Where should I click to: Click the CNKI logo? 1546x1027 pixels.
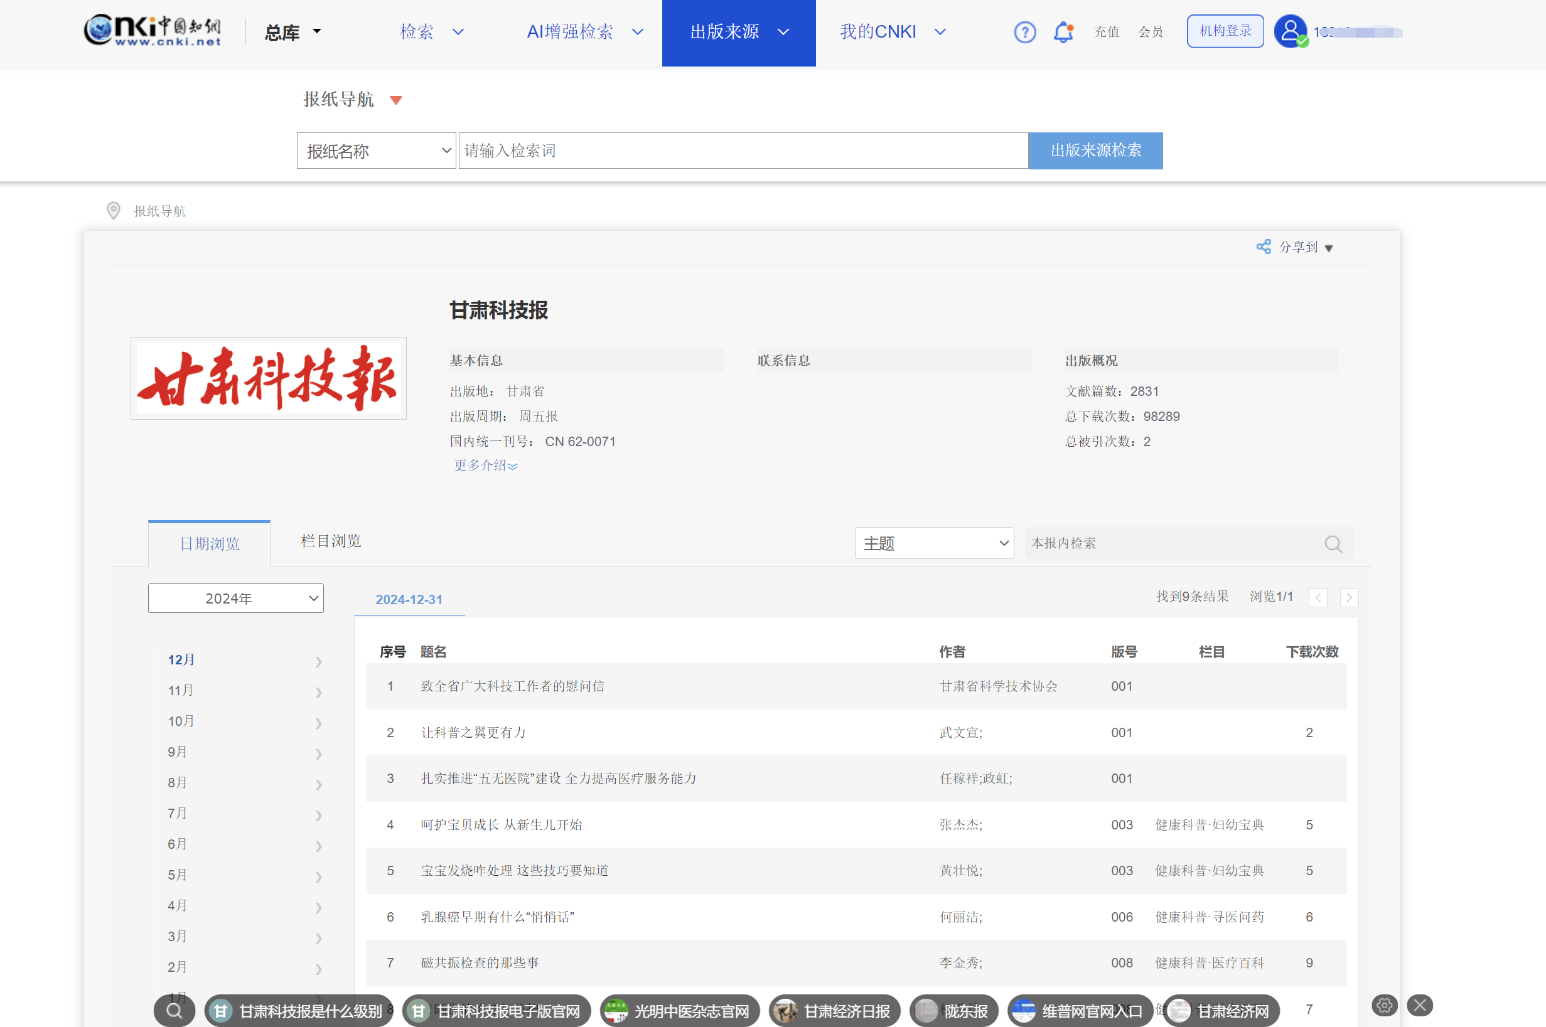click(x=152, y=30)
